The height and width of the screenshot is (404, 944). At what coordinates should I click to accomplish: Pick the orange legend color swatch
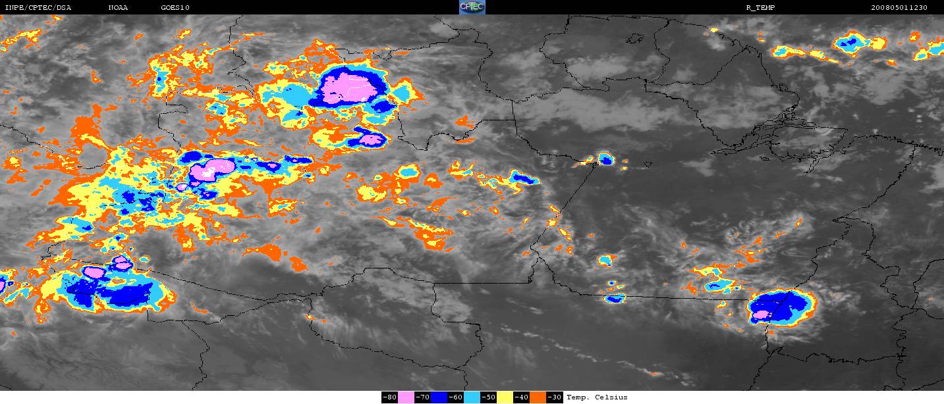(x=538, y=397)
